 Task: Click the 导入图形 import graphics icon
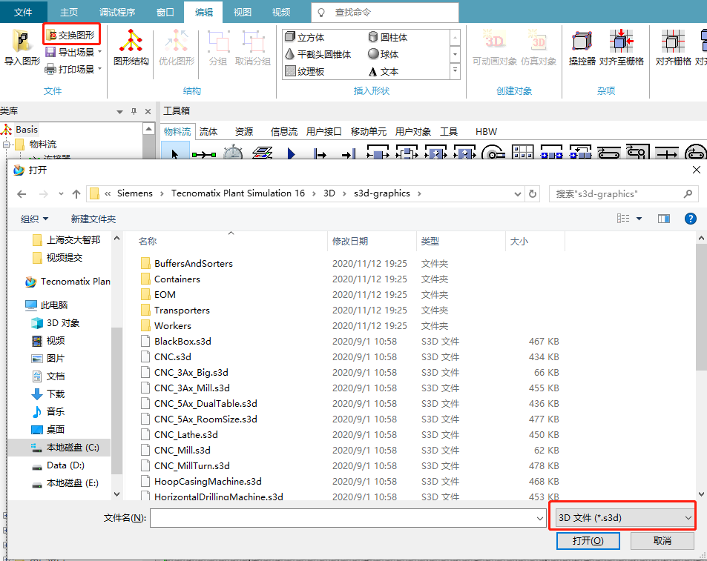(22, 47)
